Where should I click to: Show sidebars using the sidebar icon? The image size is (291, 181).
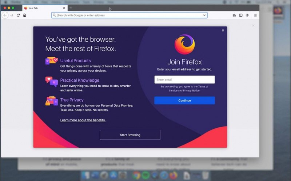pos(241,15)
